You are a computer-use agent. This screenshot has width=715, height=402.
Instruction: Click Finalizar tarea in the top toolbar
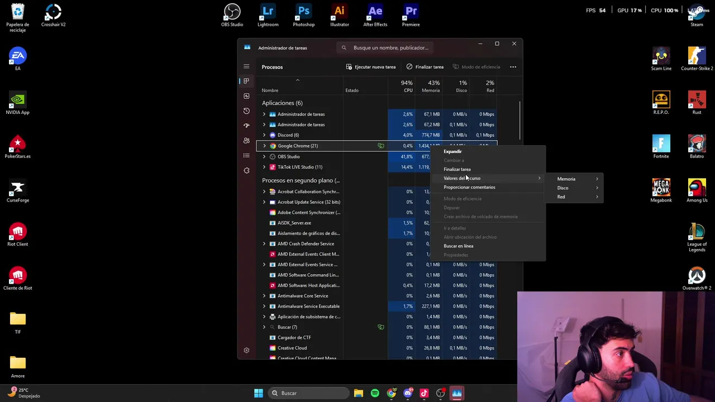(425, 67)
